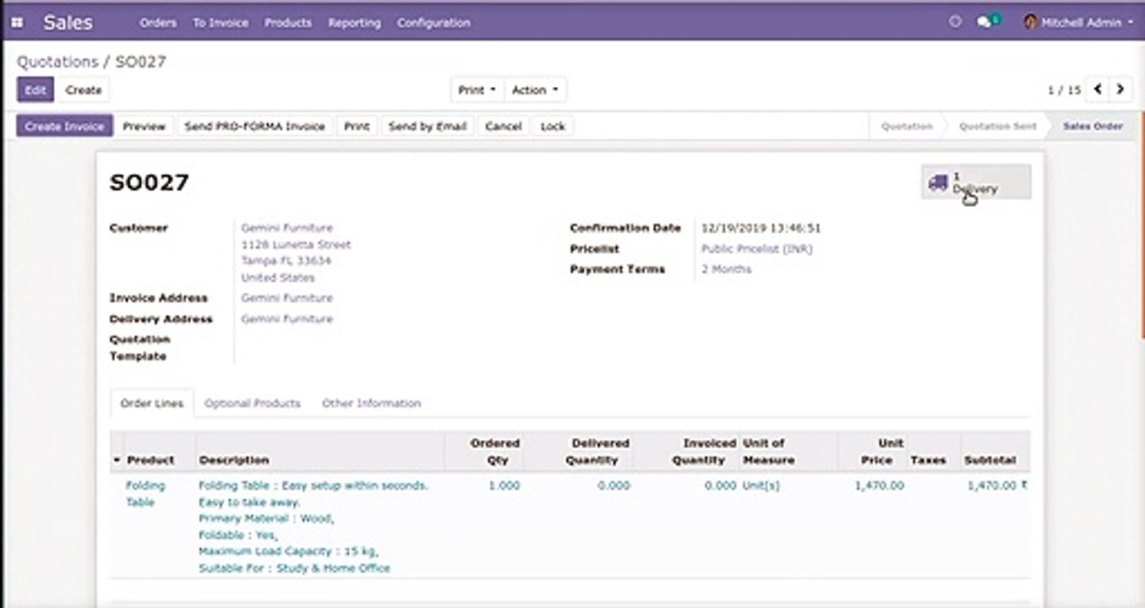Click Taxes column header
The image size is (1145, 608).
928,460
